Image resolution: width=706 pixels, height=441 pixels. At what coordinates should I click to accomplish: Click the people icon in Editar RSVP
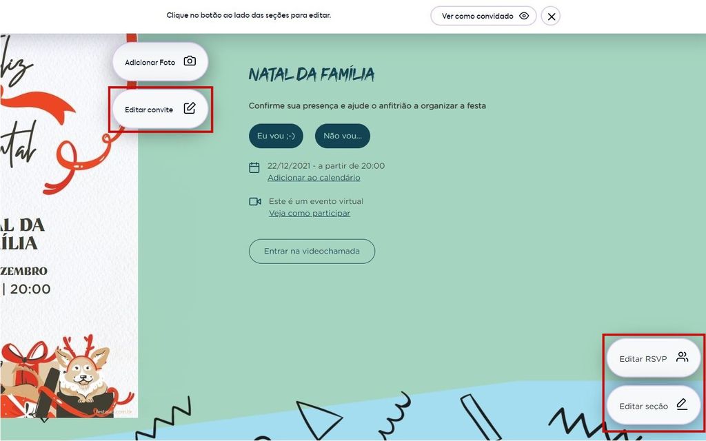682,358
